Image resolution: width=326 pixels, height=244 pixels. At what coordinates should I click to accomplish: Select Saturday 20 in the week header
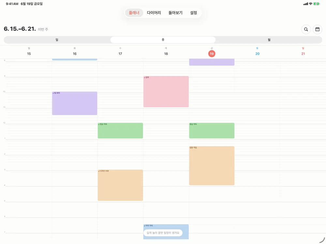[x=258, y=54]
